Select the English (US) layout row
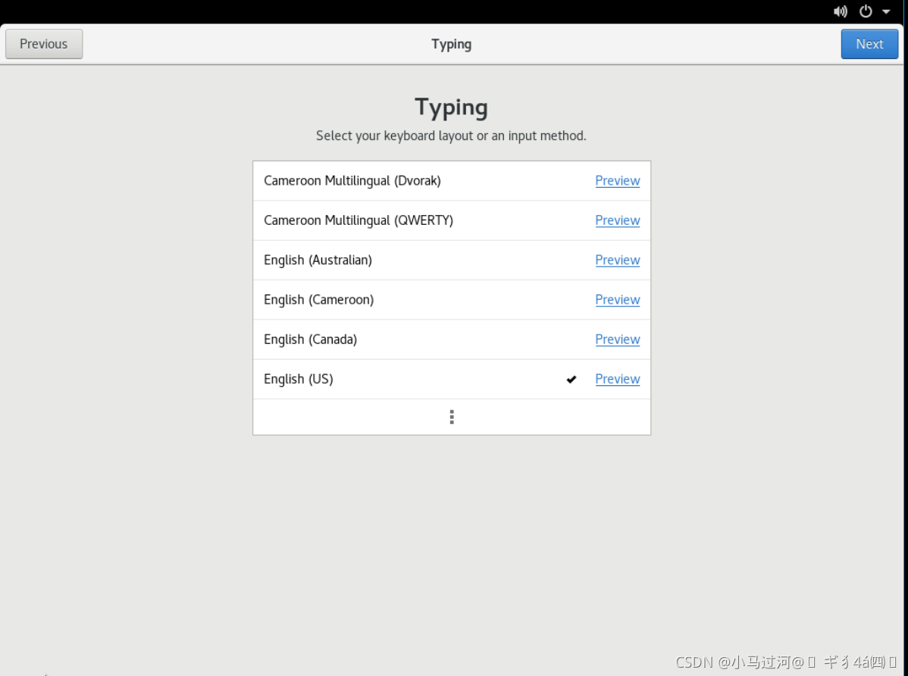The height and width of the screenshot is (676, 908). coord(452,379)
